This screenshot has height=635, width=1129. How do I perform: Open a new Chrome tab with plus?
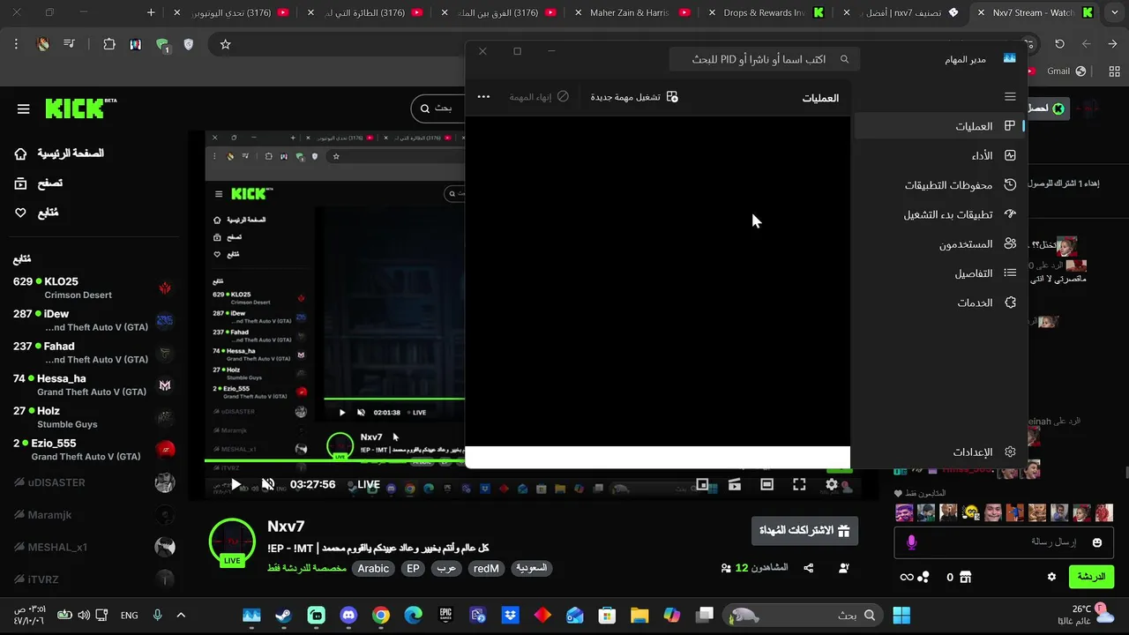(x=151, y=12)
